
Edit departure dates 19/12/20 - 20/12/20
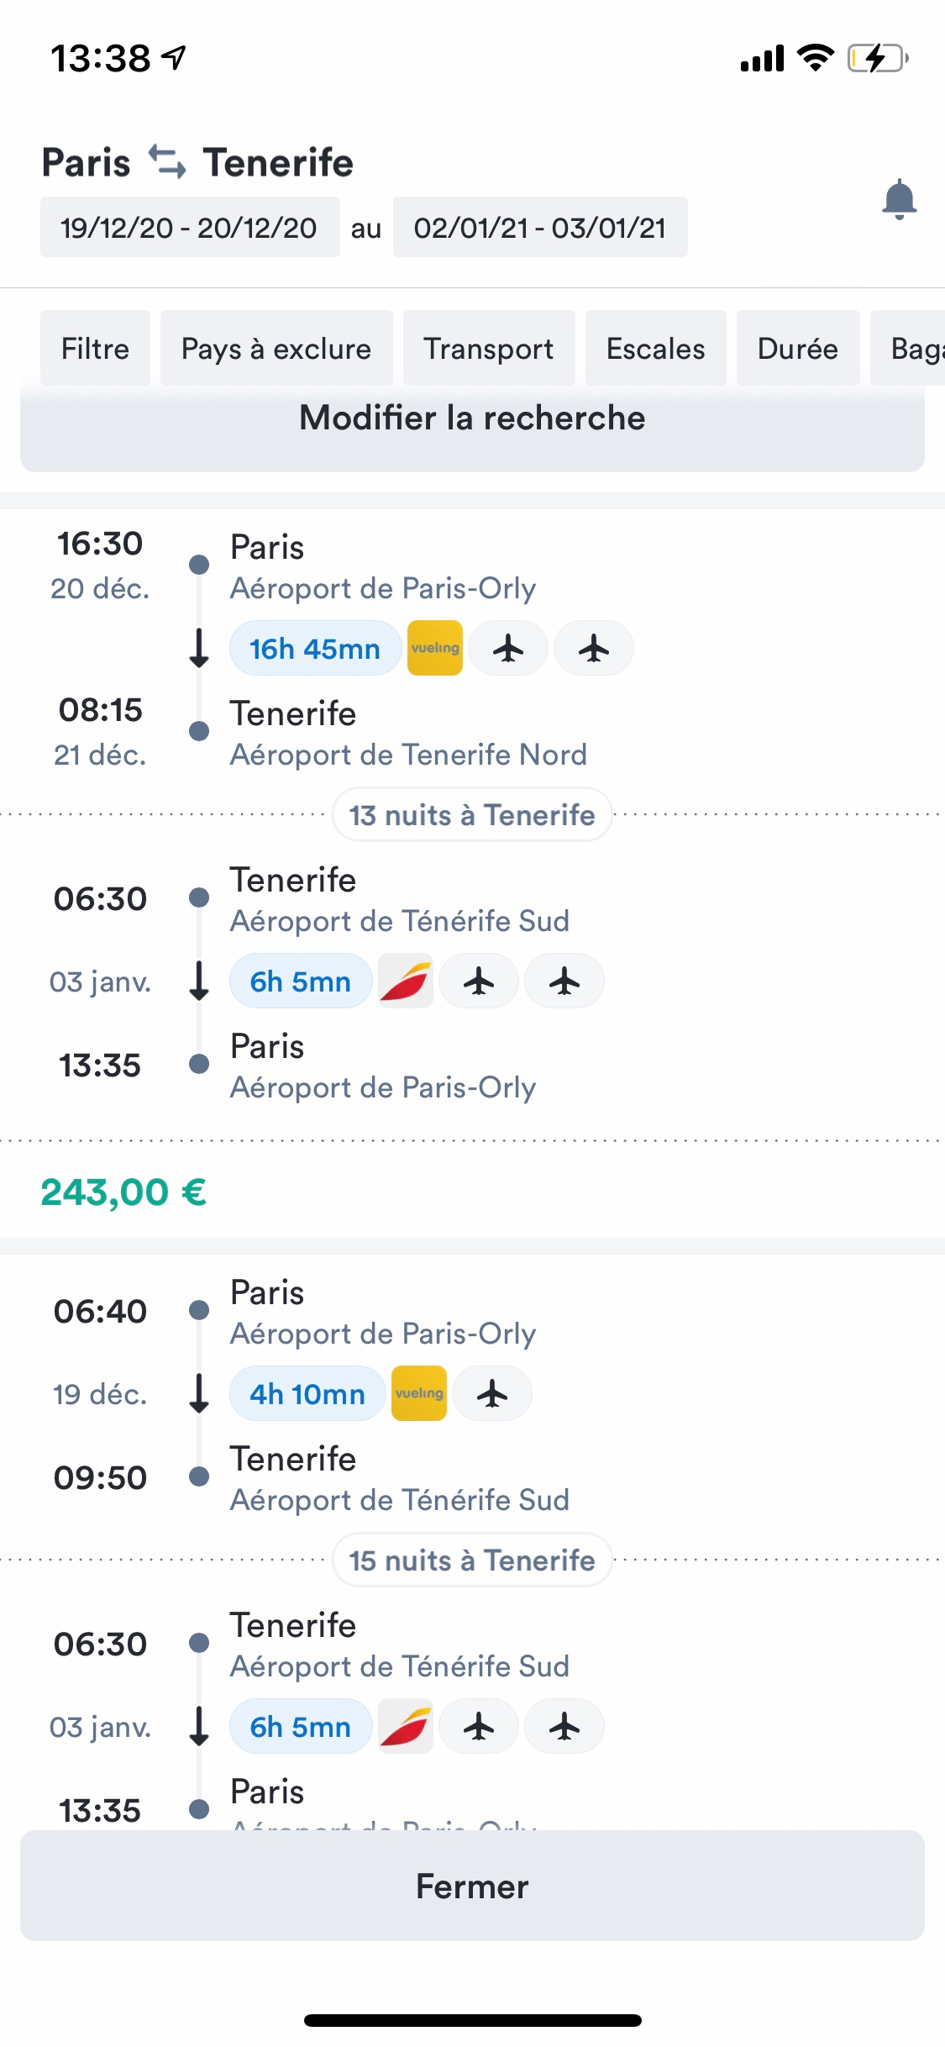click(189, 228)
